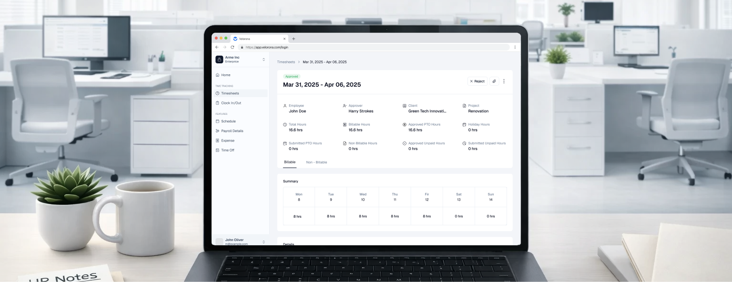Reload the page with the refresh icon
Screen dimensions: 732x282
(x=233, y=47)
